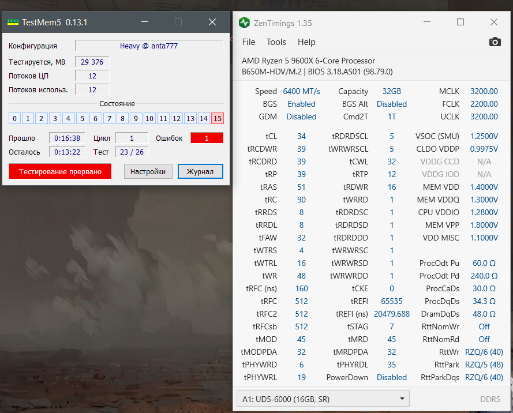The image size is (513, 413).
Task: Expand the A1: UD5-6000 module dropdown
Action: click(323, 399)
